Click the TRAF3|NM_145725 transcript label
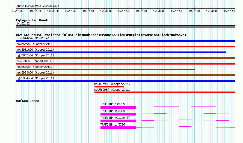The width and height of the screenshot is (243, 143). 113,104
